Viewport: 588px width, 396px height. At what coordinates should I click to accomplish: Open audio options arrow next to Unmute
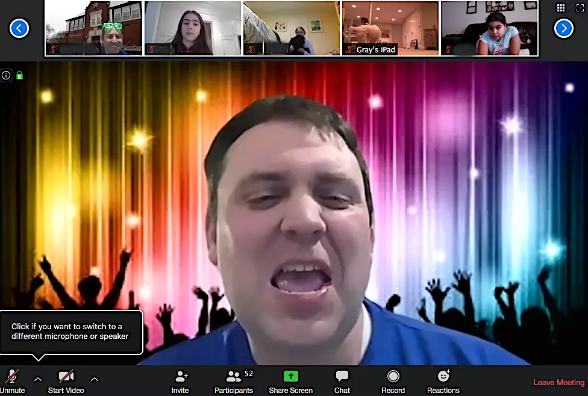tap(38, 379)
